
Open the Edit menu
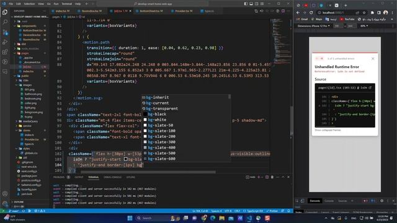pos(19,4)
